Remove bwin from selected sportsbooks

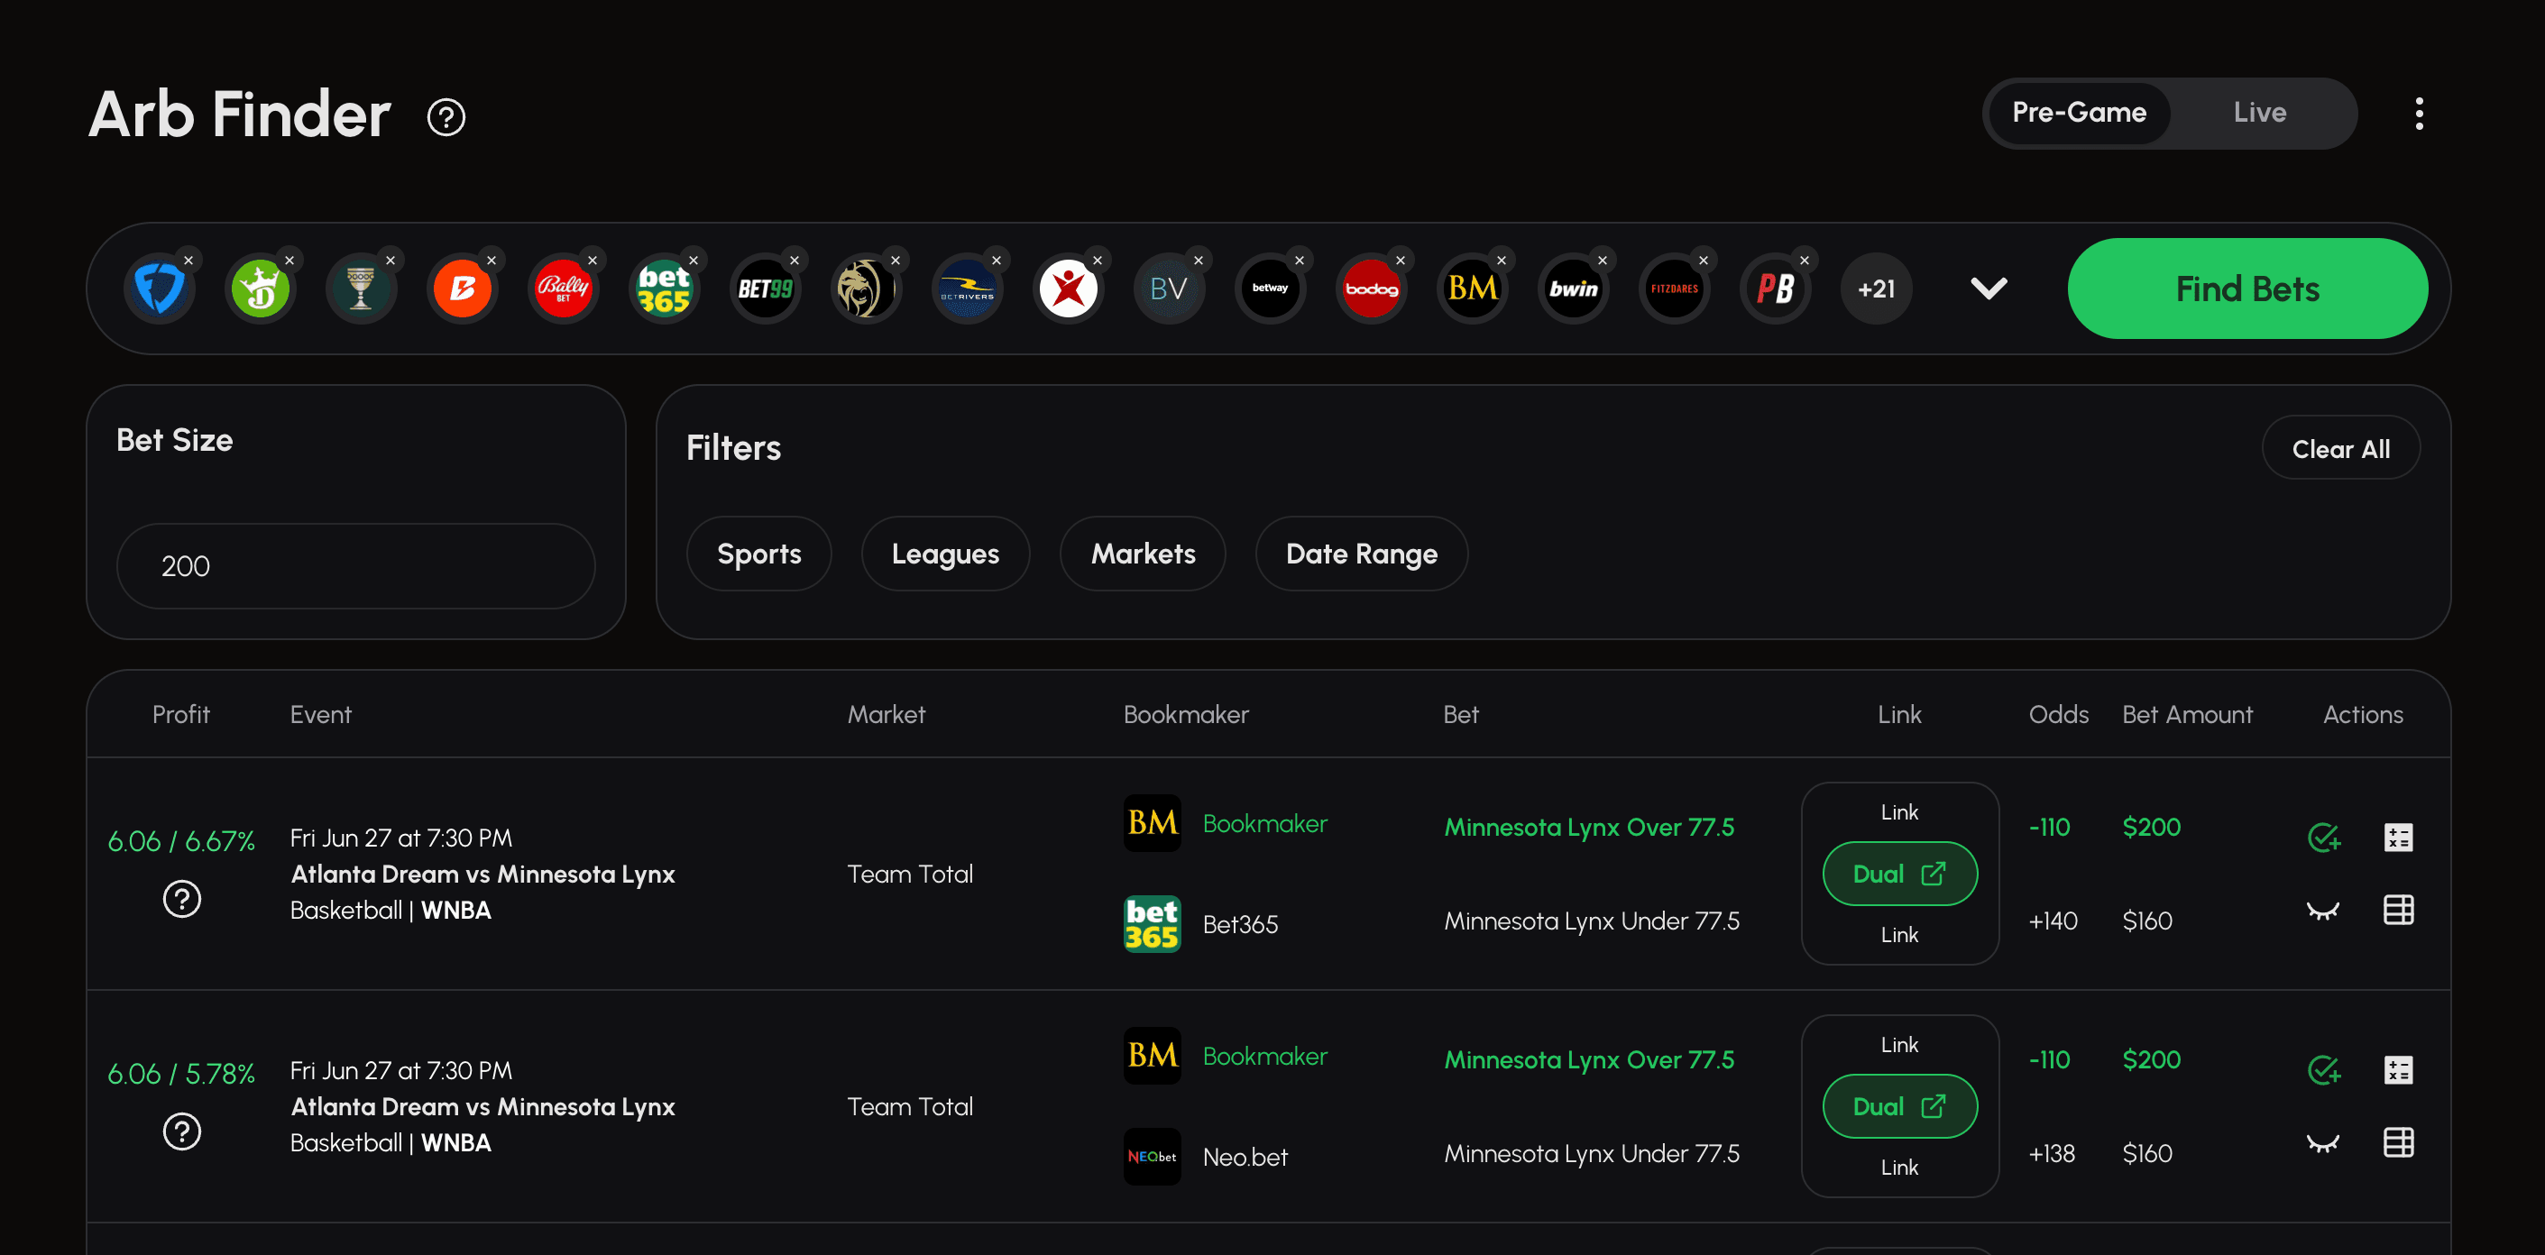1603,260
